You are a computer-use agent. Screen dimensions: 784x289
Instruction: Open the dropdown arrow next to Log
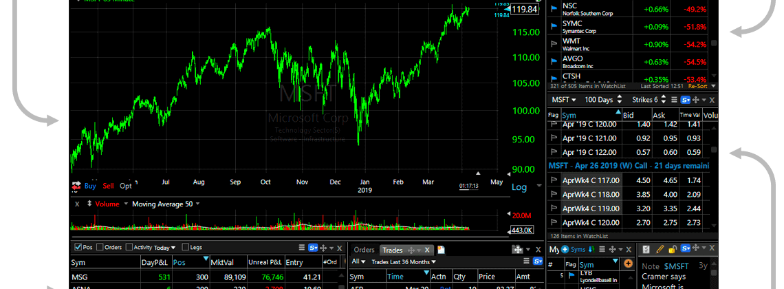pyautogui.click(x=538, y=186)
